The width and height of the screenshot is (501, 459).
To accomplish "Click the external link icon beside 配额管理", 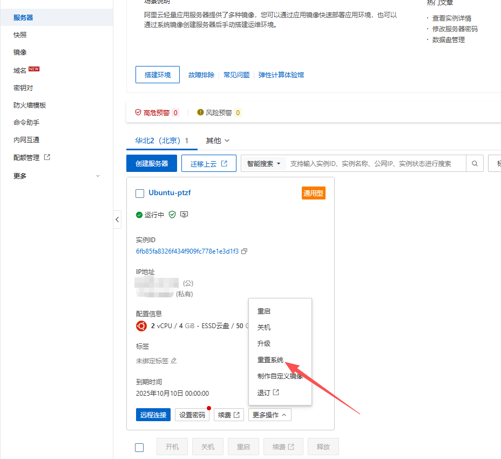I will pos(47,157).
